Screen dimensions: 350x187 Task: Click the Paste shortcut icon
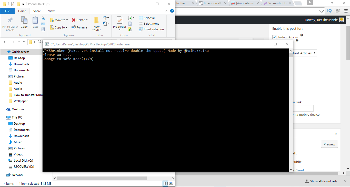[x=43, y=29]
